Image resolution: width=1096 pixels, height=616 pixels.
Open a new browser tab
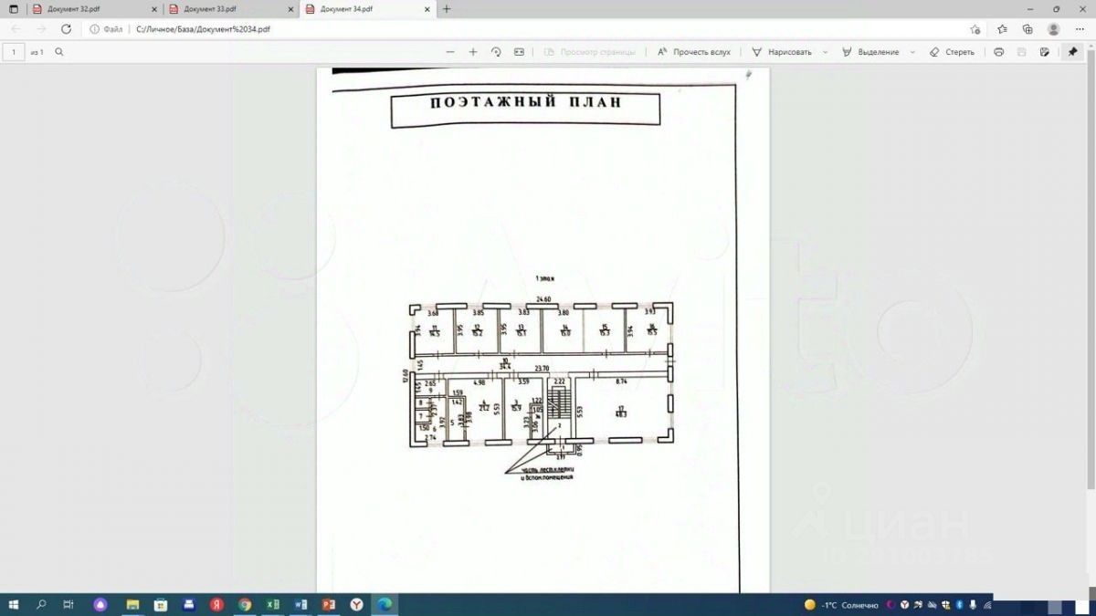pos(447,9)
